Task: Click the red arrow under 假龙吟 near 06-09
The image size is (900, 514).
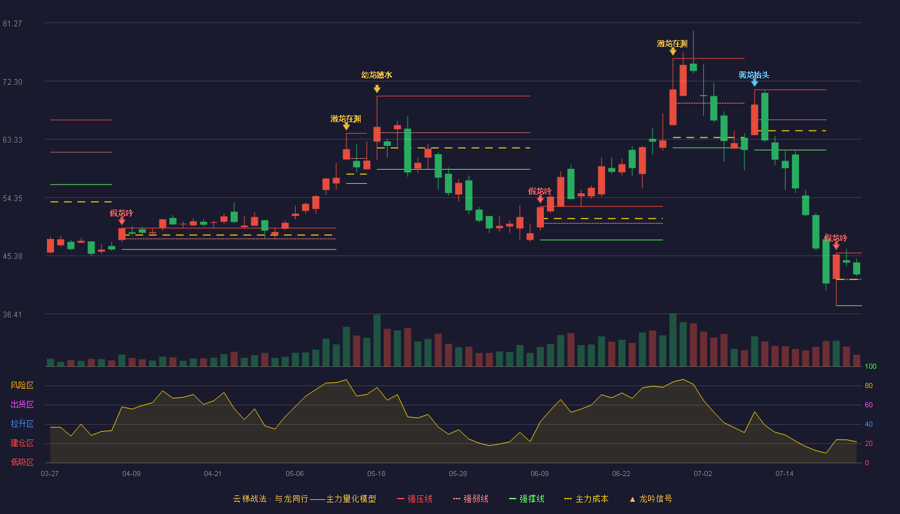Action: pyautogui.click(x=540, y=199)
